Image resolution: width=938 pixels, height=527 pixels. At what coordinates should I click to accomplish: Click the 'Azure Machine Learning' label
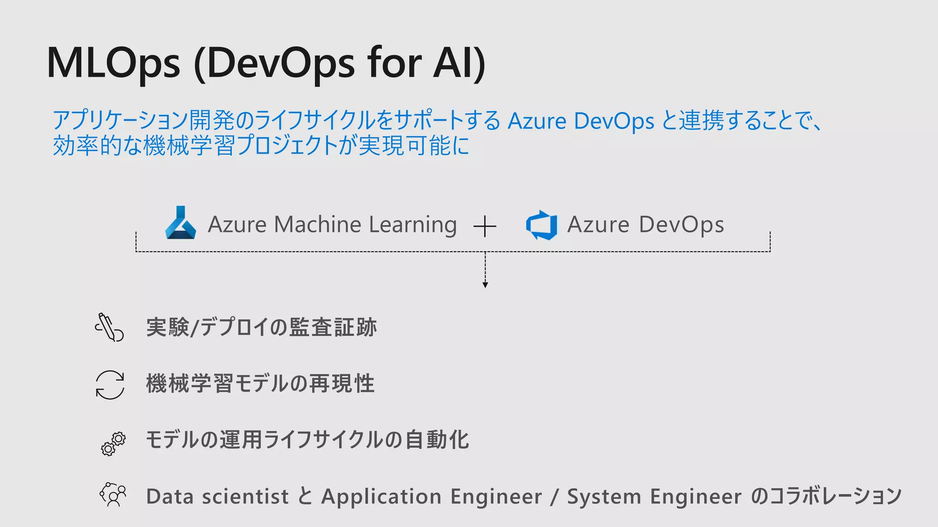(333, 225)
